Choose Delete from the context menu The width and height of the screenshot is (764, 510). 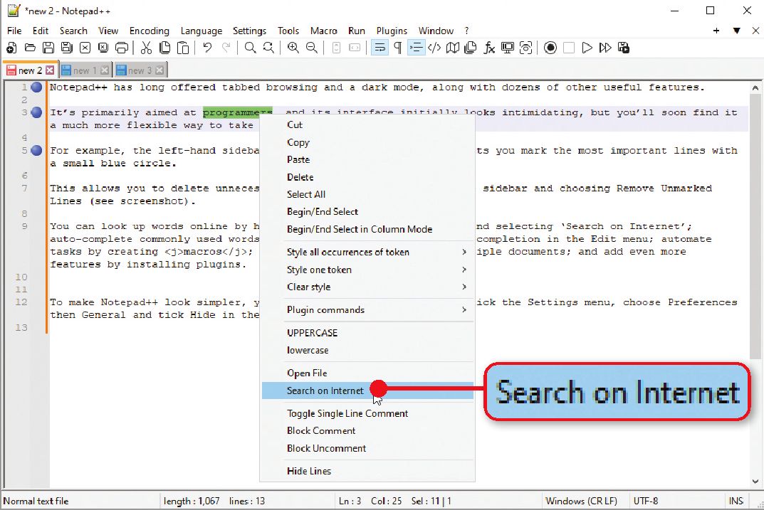point(367,177)
